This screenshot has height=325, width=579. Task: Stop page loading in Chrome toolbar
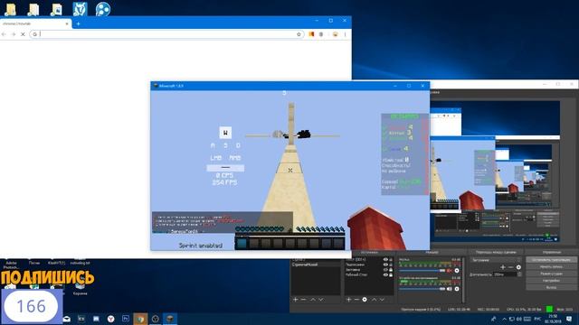click(23, 34)
